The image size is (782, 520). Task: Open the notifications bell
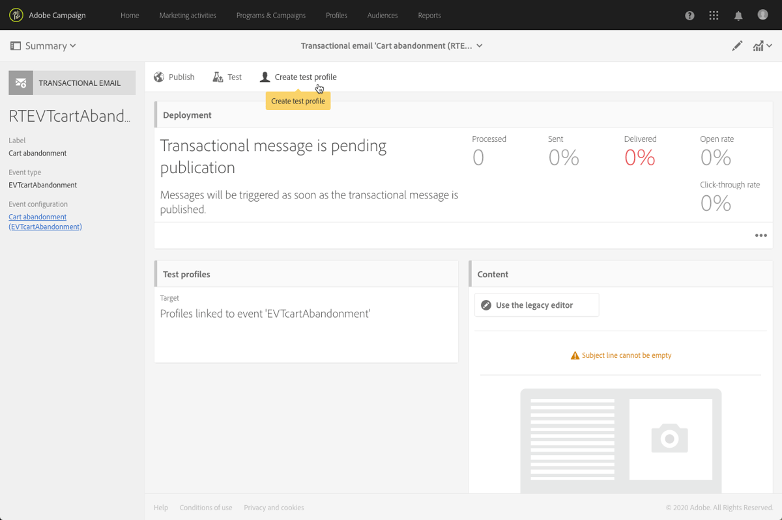(738, 15)
